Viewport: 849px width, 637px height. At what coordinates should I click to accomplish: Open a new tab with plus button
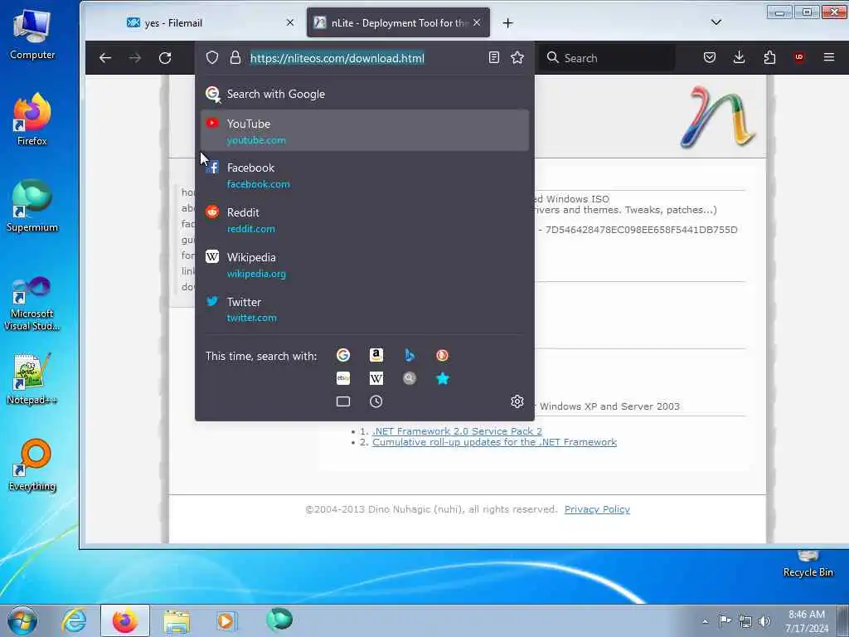coord(508,22)
